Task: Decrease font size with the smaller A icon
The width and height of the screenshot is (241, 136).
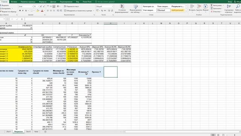Action: click(44, 6)
